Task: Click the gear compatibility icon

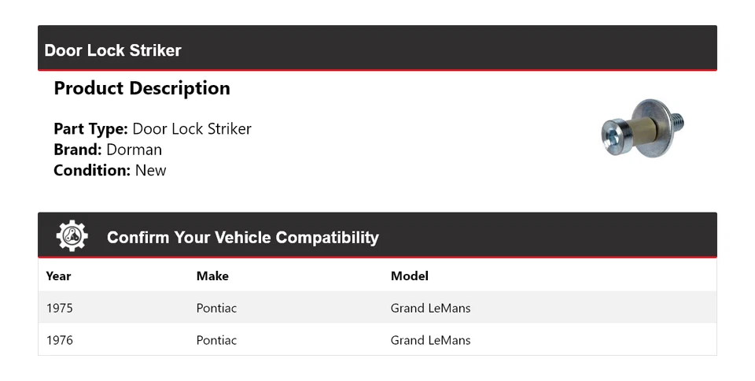Action: (x=72, y=236)
